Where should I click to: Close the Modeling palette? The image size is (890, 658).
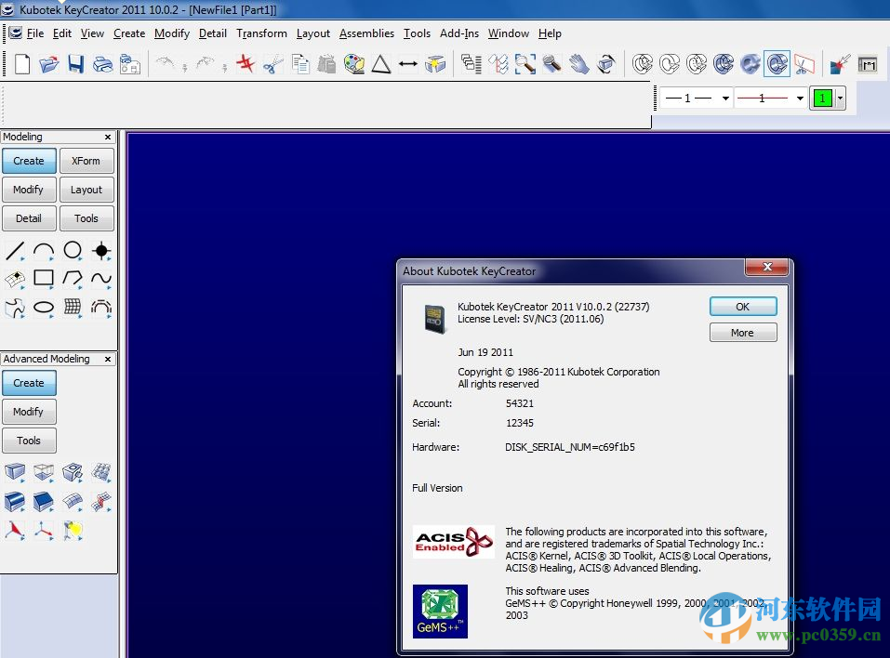[108, 137]
